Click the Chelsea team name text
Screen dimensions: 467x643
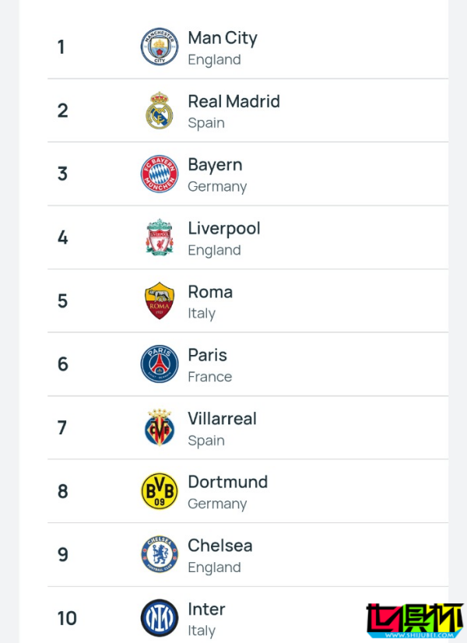pyautogui.click(x=220, y=546)
